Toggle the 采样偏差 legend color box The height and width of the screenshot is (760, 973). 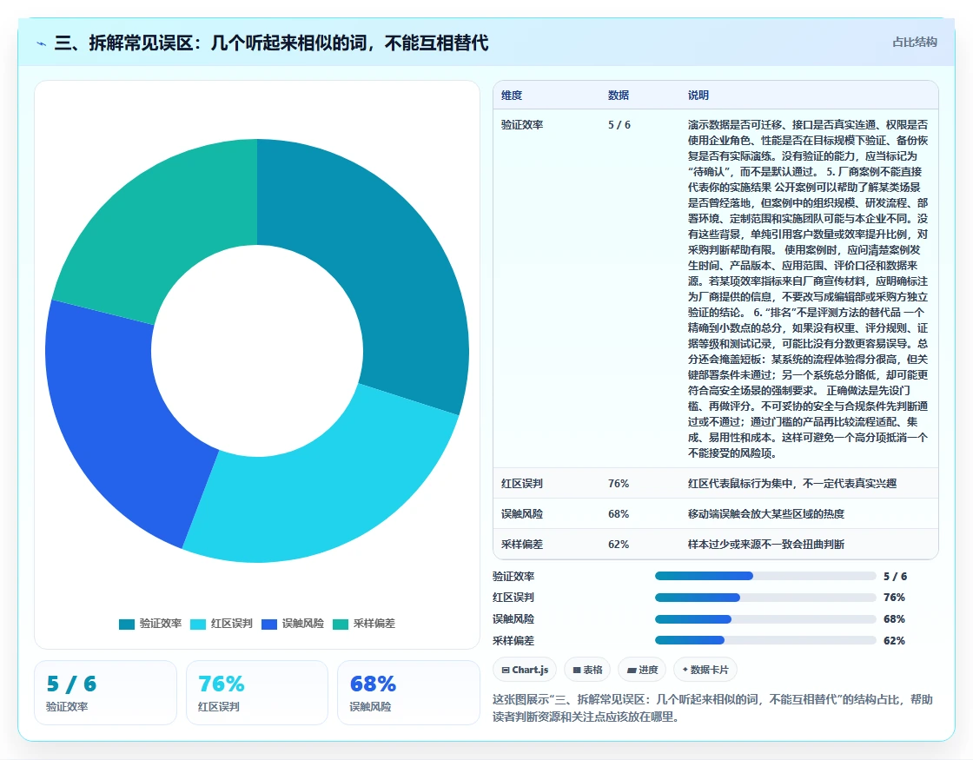341,625
